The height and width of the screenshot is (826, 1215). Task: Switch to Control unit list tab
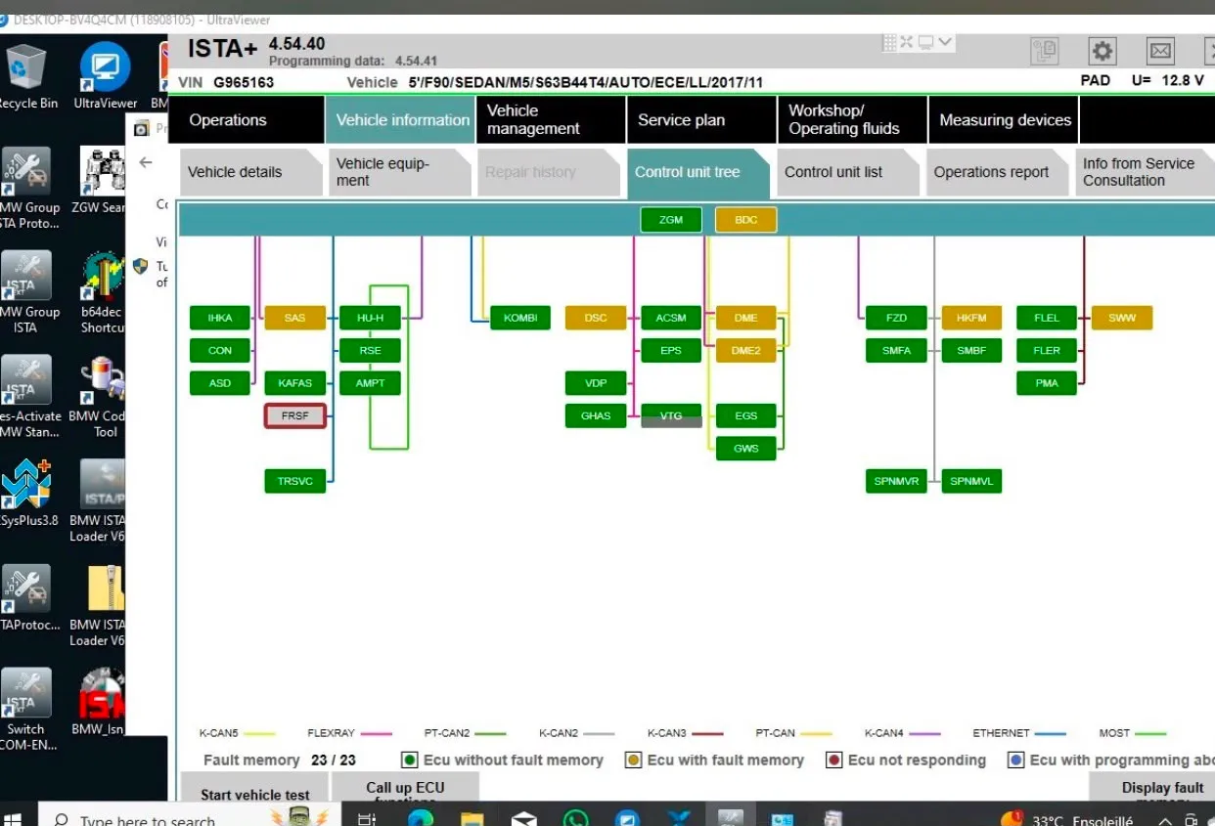[848, 172]
